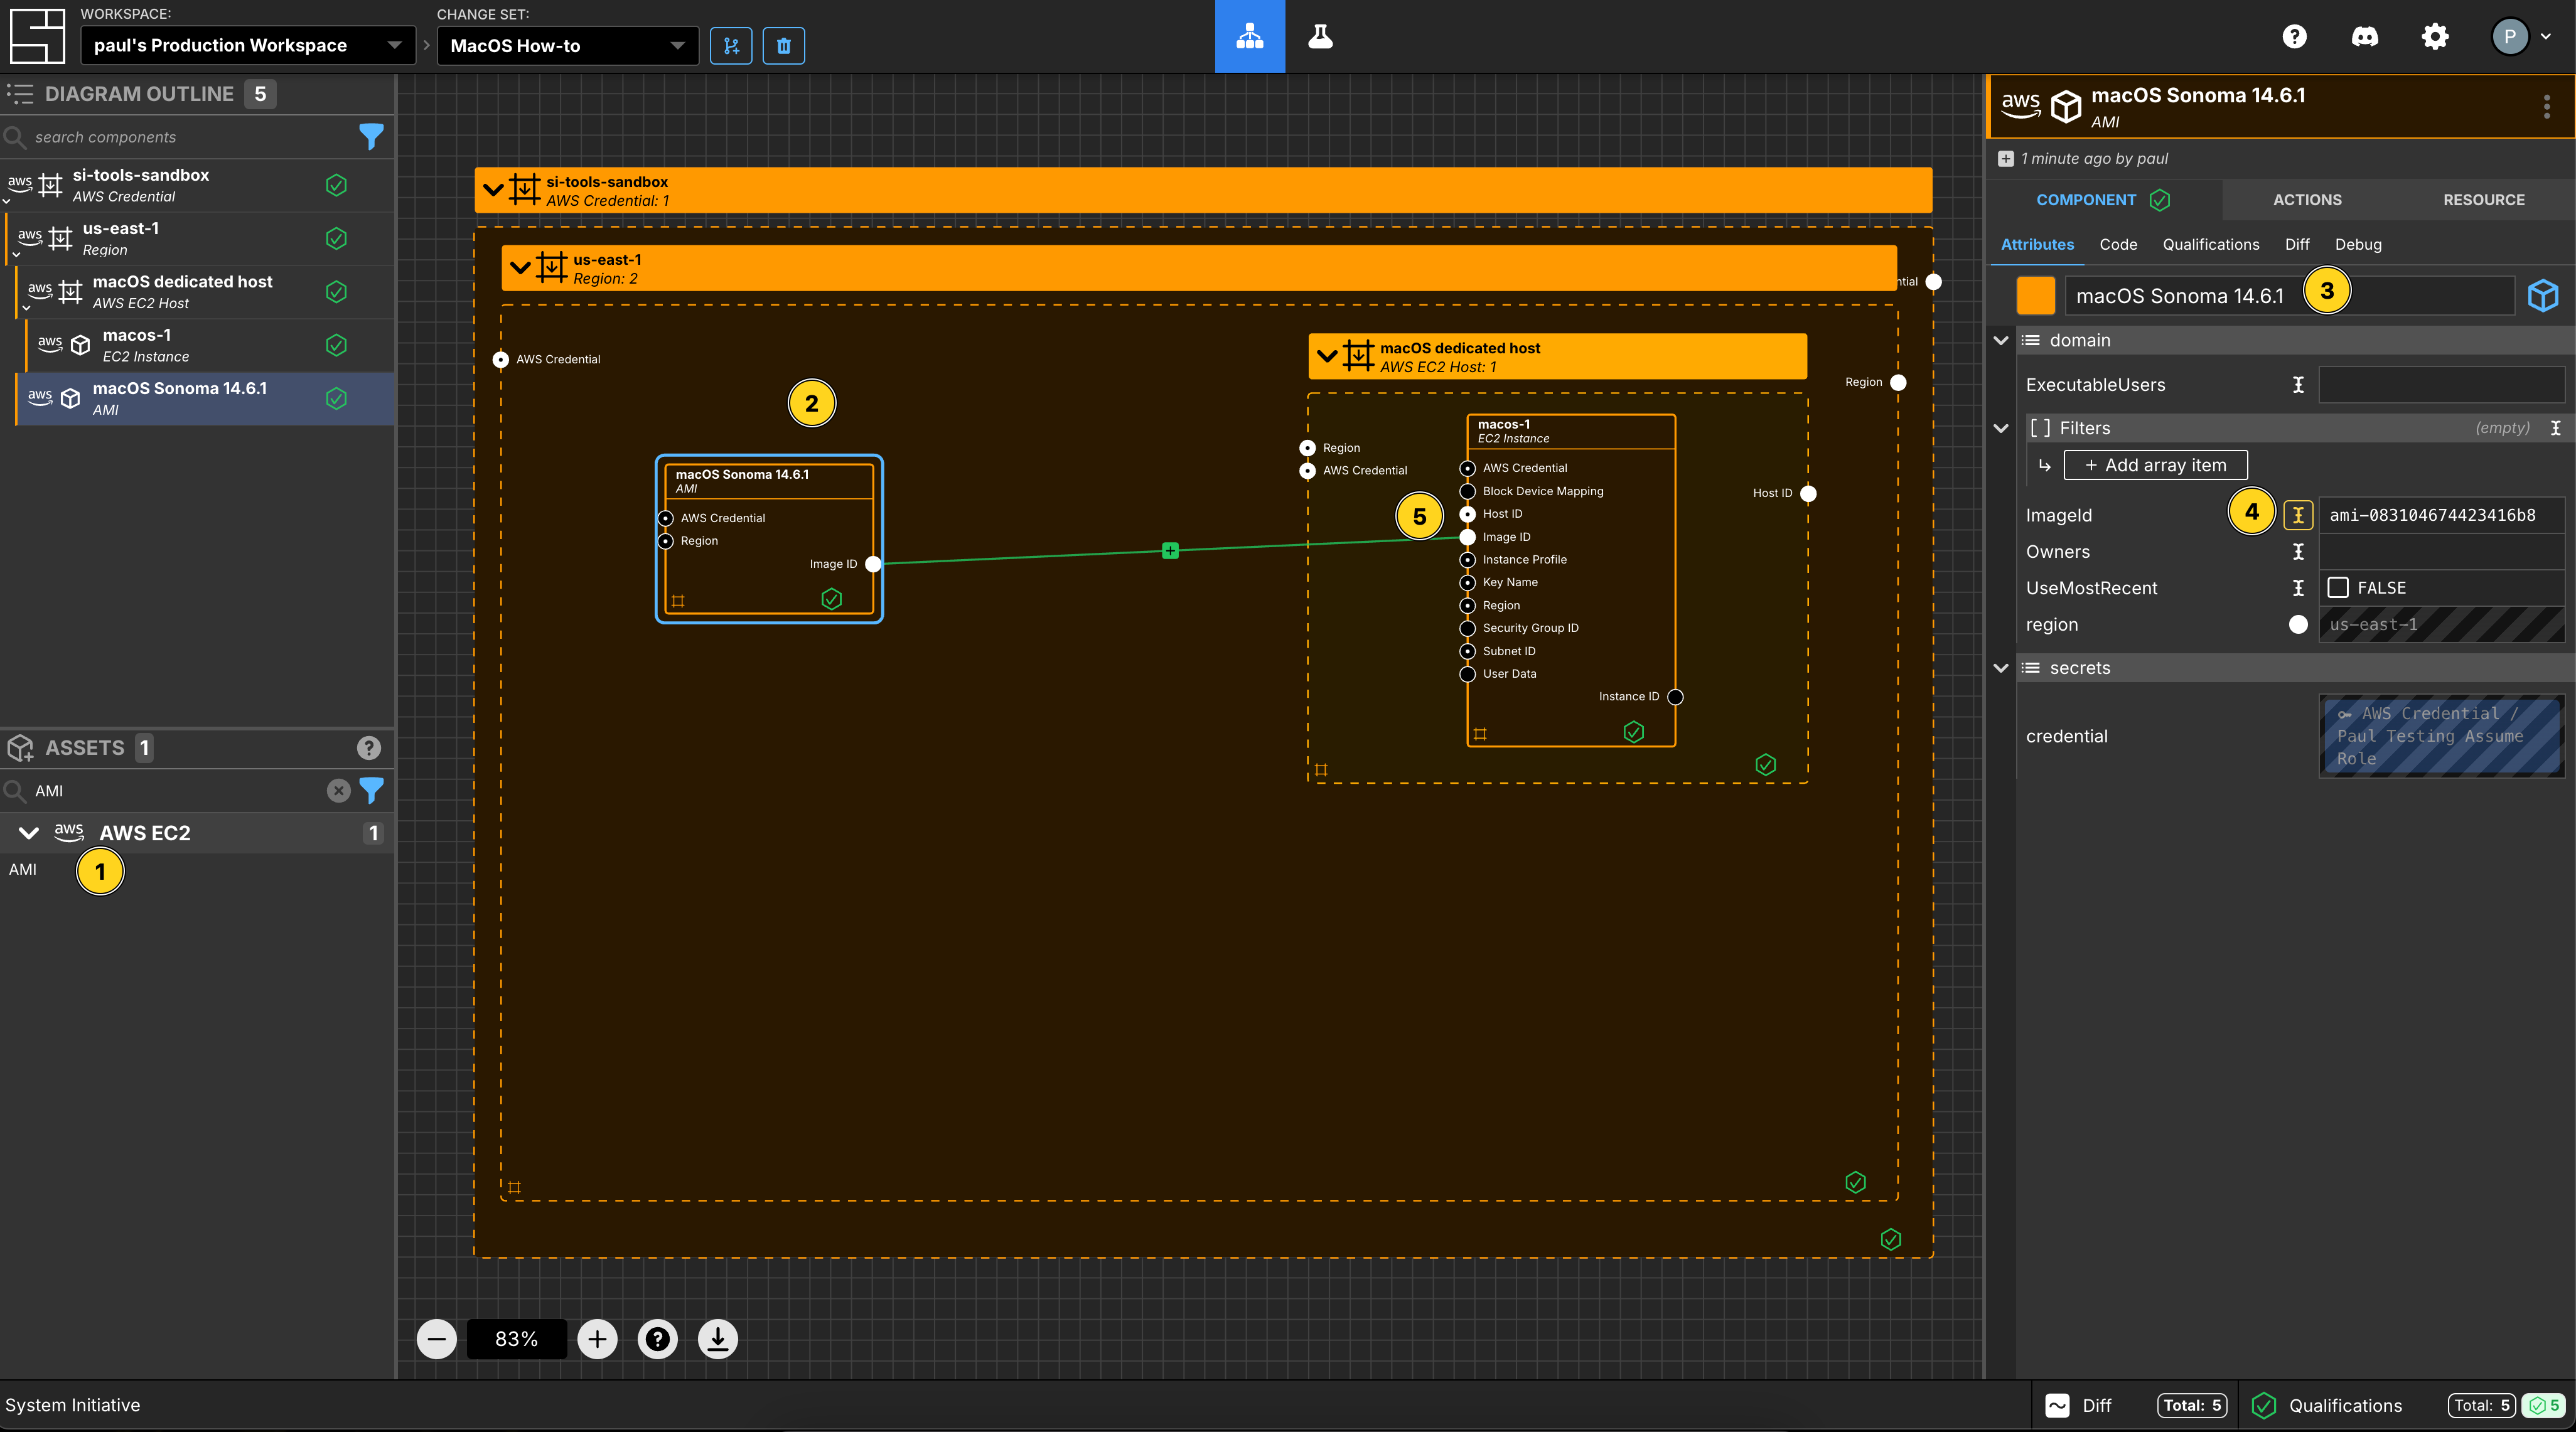Click the create new change set icon
Image resolution: width=2576 pixels, height=1432 pixels.
pyautogui.click(x=731, y=45)
